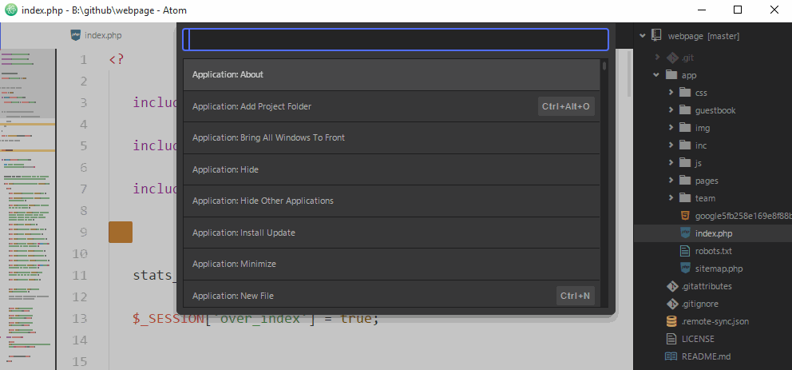
Task: Click the database icon beside .remote-sync.json
Action: (671, 321)
